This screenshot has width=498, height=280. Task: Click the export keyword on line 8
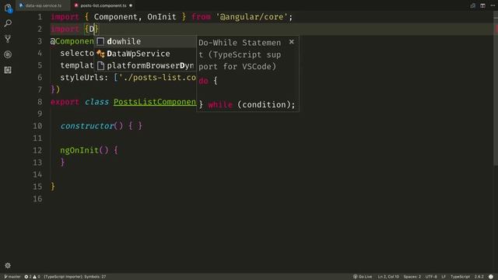65,102
